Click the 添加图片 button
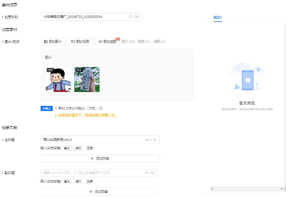This screenshot has width=286, height=197. [x=53, y=41]
